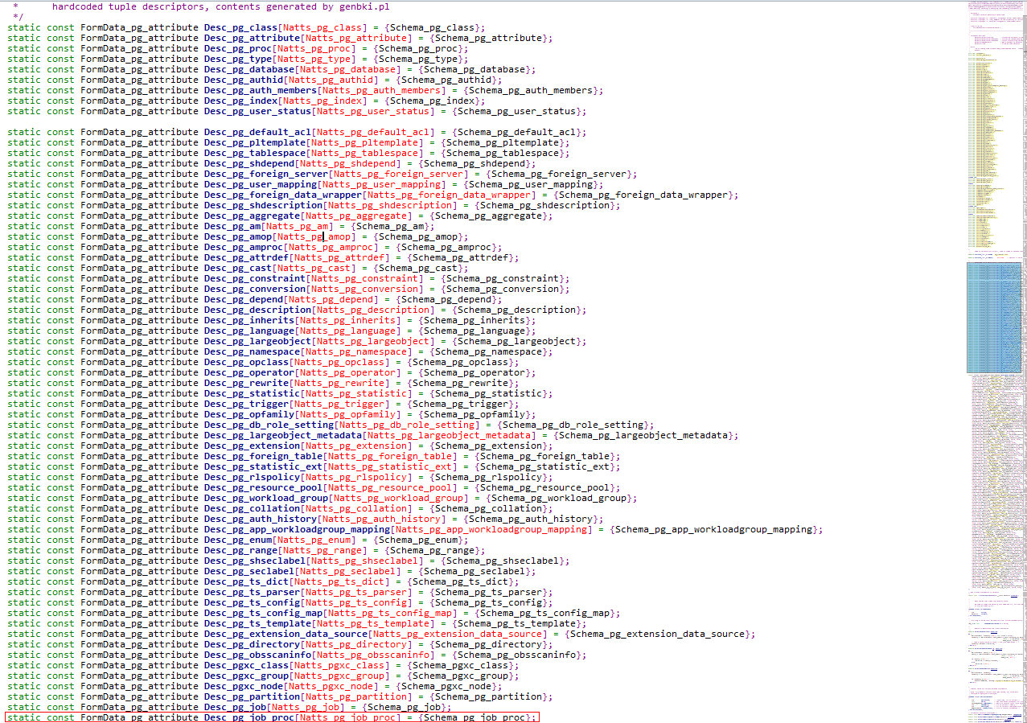Place cursor on Desc_pg_class identifier

pyautogui.click(x=240, y=27)
